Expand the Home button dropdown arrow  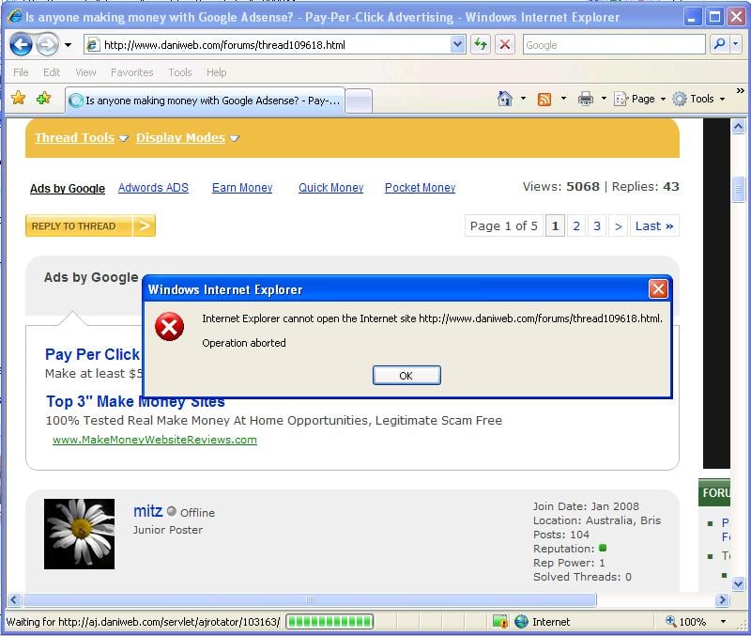click(523, 99)
